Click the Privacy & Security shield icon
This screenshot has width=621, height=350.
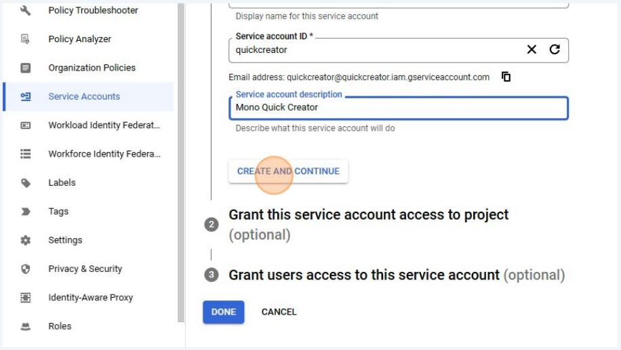[25, 269]
